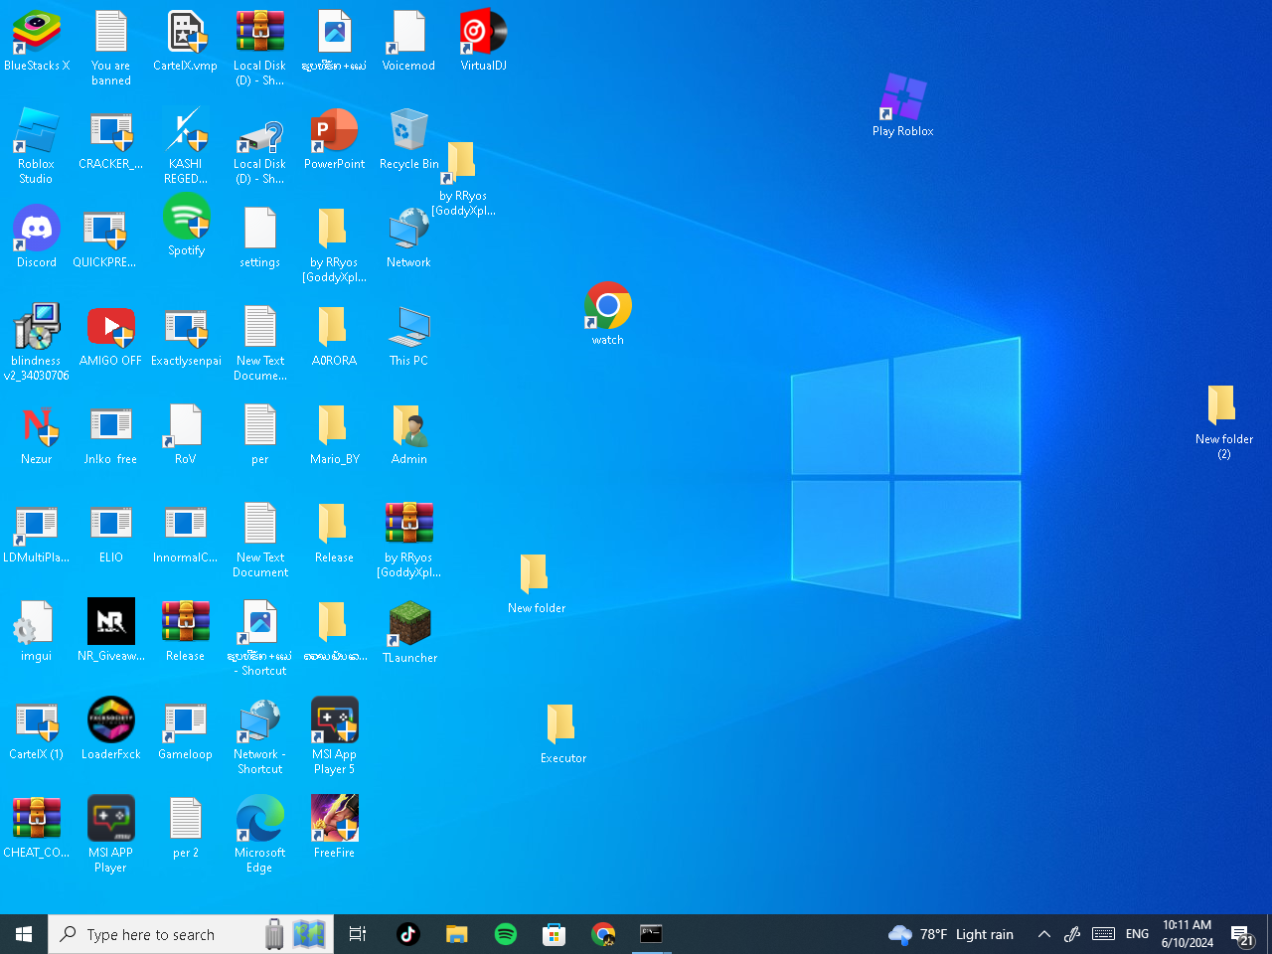Viewport: 1272px width, 954px height.
Task: Select the Jnlko free icon
Action: click(111, 435)
